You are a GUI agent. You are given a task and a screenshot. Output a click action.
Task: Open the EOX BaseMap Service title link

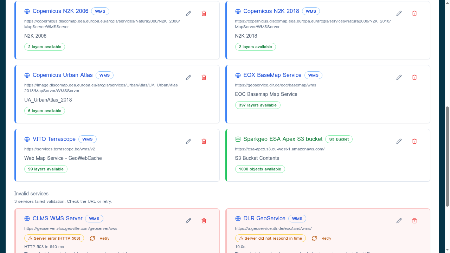pyautogui.click(x=272, y=75)
